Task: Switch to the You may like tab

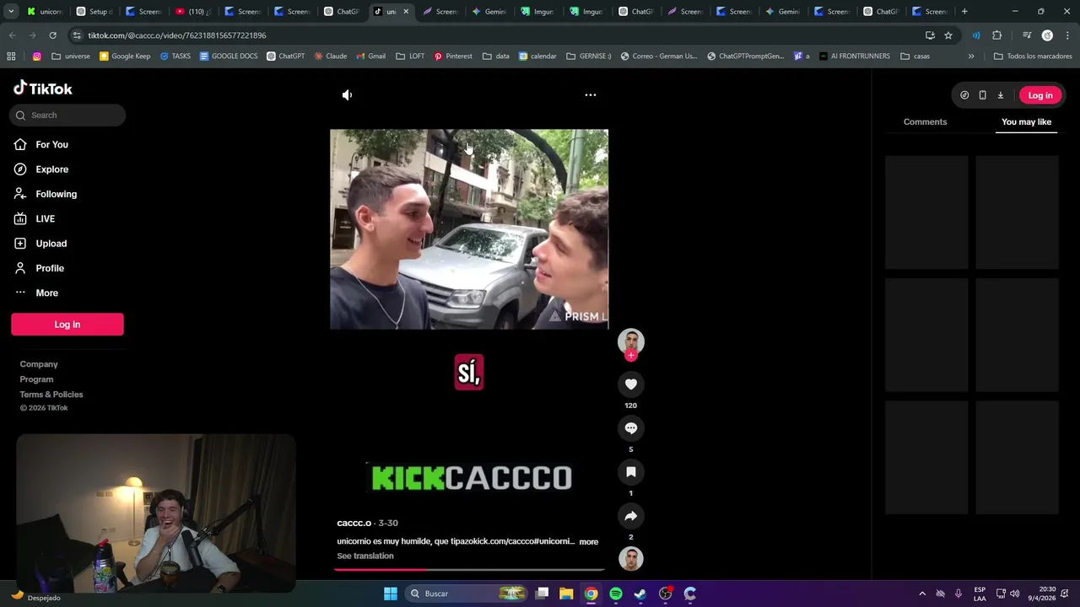Action: [1026, 122]
